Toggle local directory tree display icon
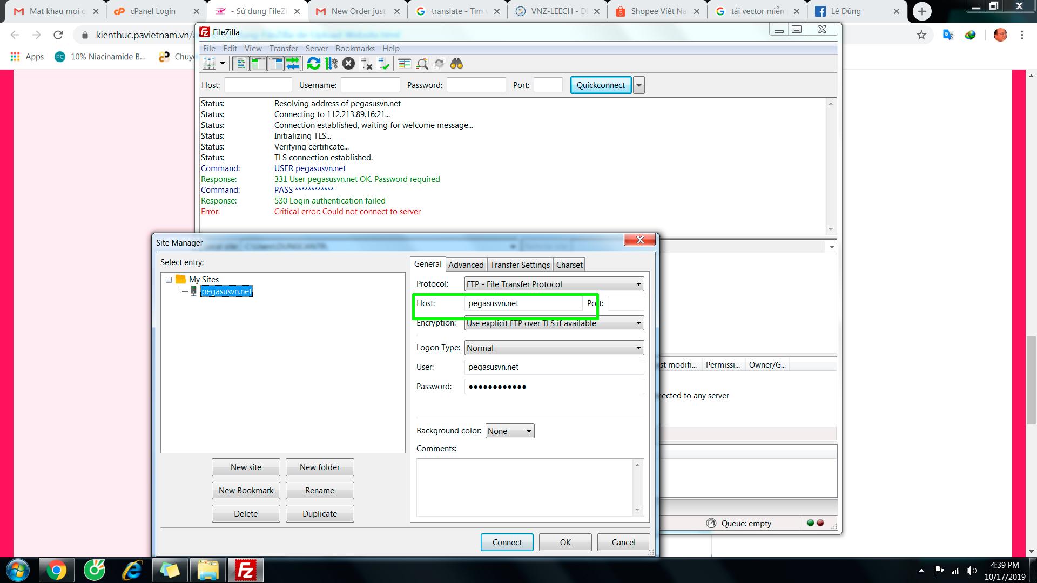Viewport: 1037px width, 583px height. pyautogui.click(x=258, y=64)
